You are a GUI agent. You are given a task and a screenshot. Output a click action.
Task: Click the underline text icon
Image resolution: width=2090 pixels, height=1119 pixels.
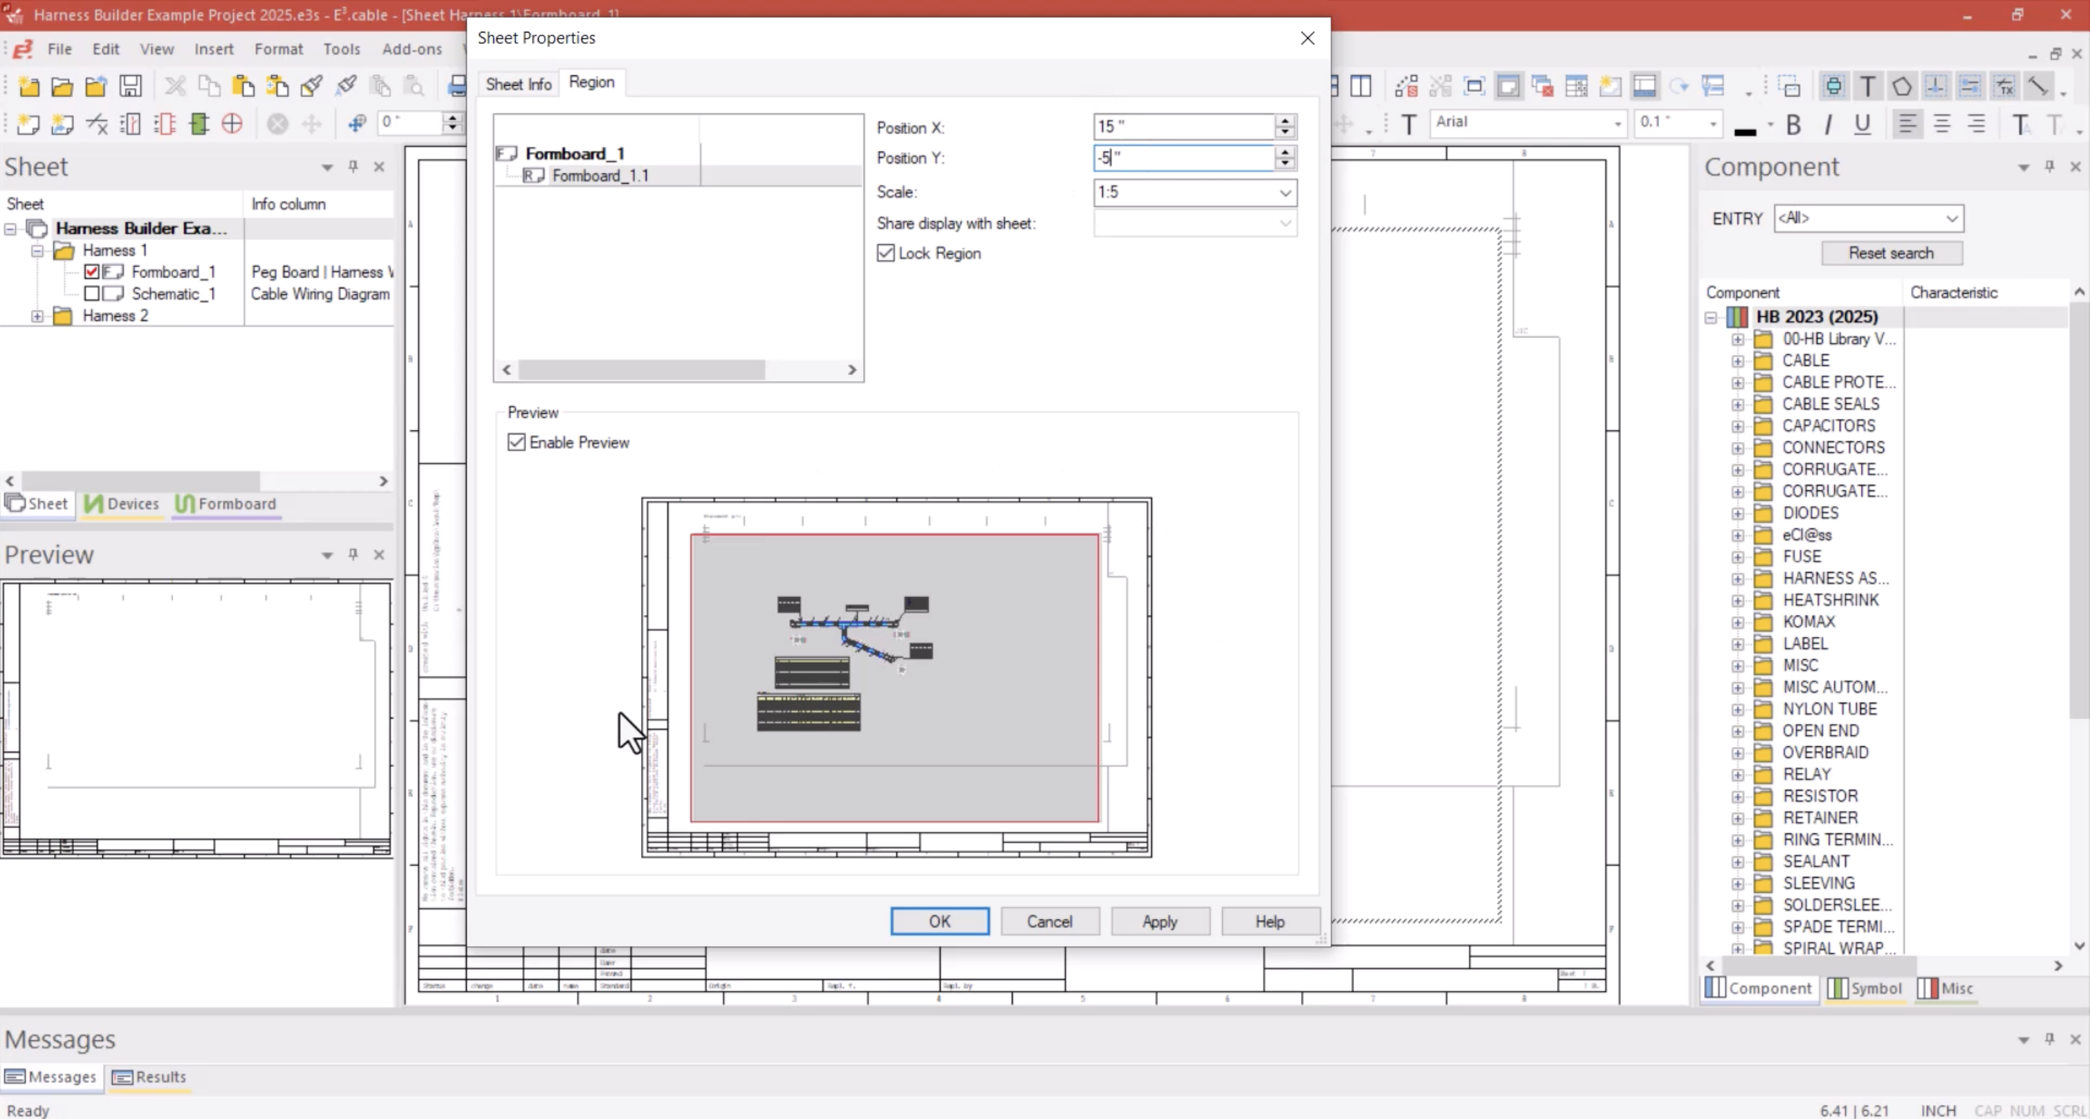tap(1862, 124)
